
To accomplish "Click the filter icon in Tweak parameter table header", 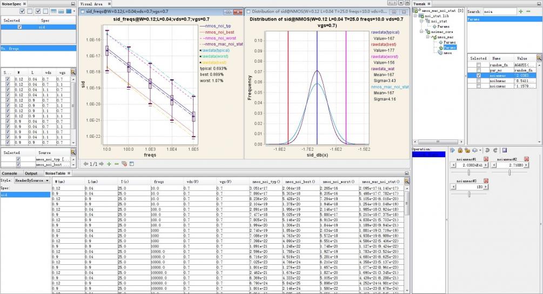I will (x=539, y=58).
